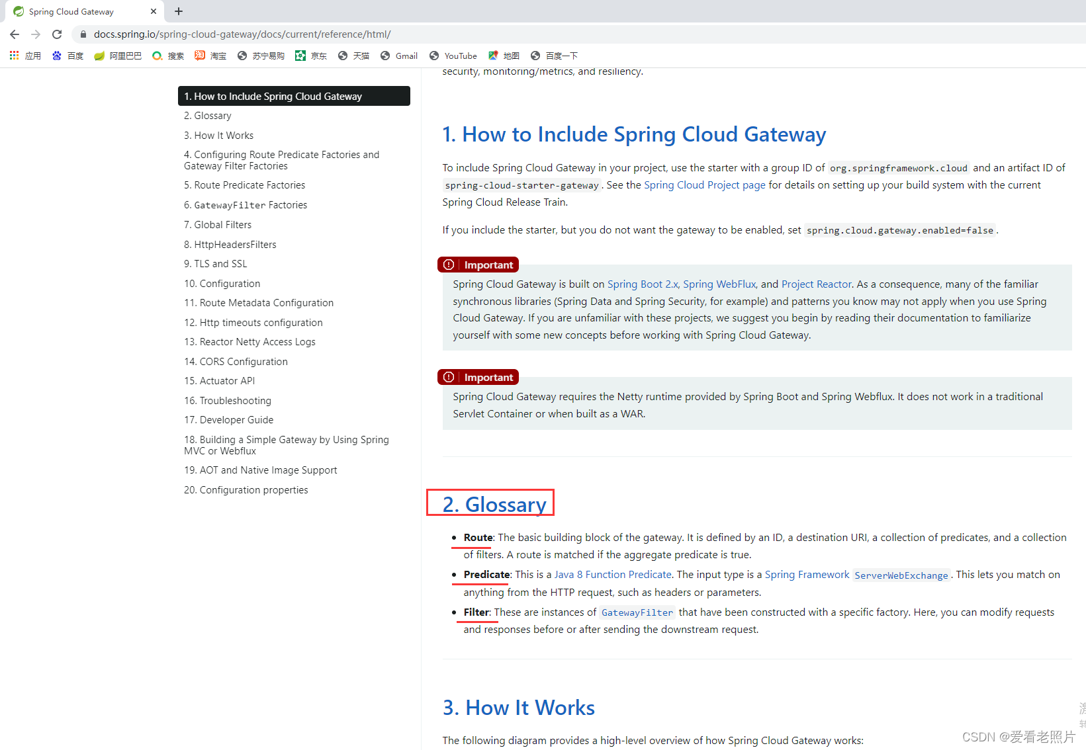
Task: Follow the 'Spring WebFlux' link
Action: click(x=719, y=284)
